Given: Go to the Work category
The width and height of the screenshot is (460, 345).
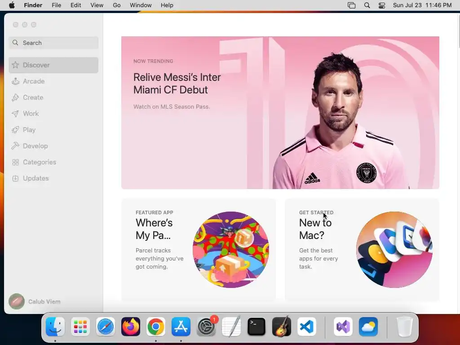Looking at the screenshot, I should (53, 114).
